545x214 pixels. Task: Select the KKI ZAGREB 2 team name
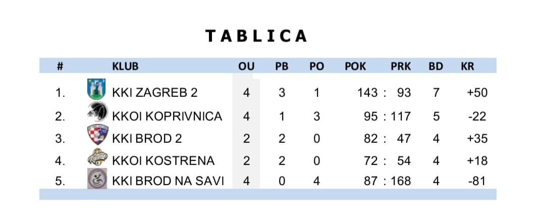point(155,93)
